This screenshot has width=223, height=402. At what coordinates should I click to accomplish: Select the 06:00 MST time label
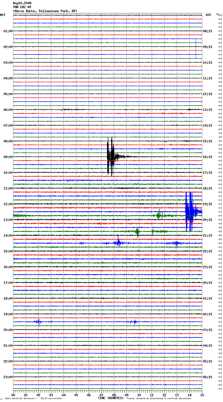(8, 110)
